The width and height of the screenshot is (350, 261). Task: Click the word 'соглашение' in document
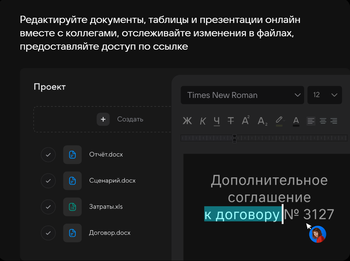pyautogui.click(x=269, y=198)
